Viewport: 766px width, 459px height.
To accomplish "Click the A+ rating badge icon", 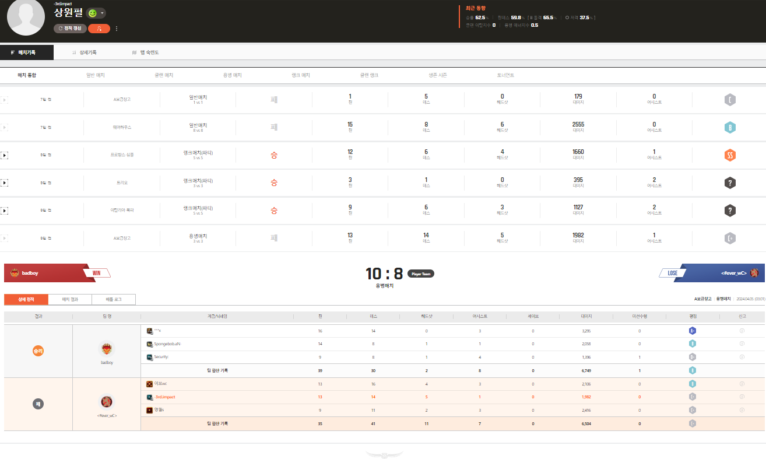I will 693,331.
